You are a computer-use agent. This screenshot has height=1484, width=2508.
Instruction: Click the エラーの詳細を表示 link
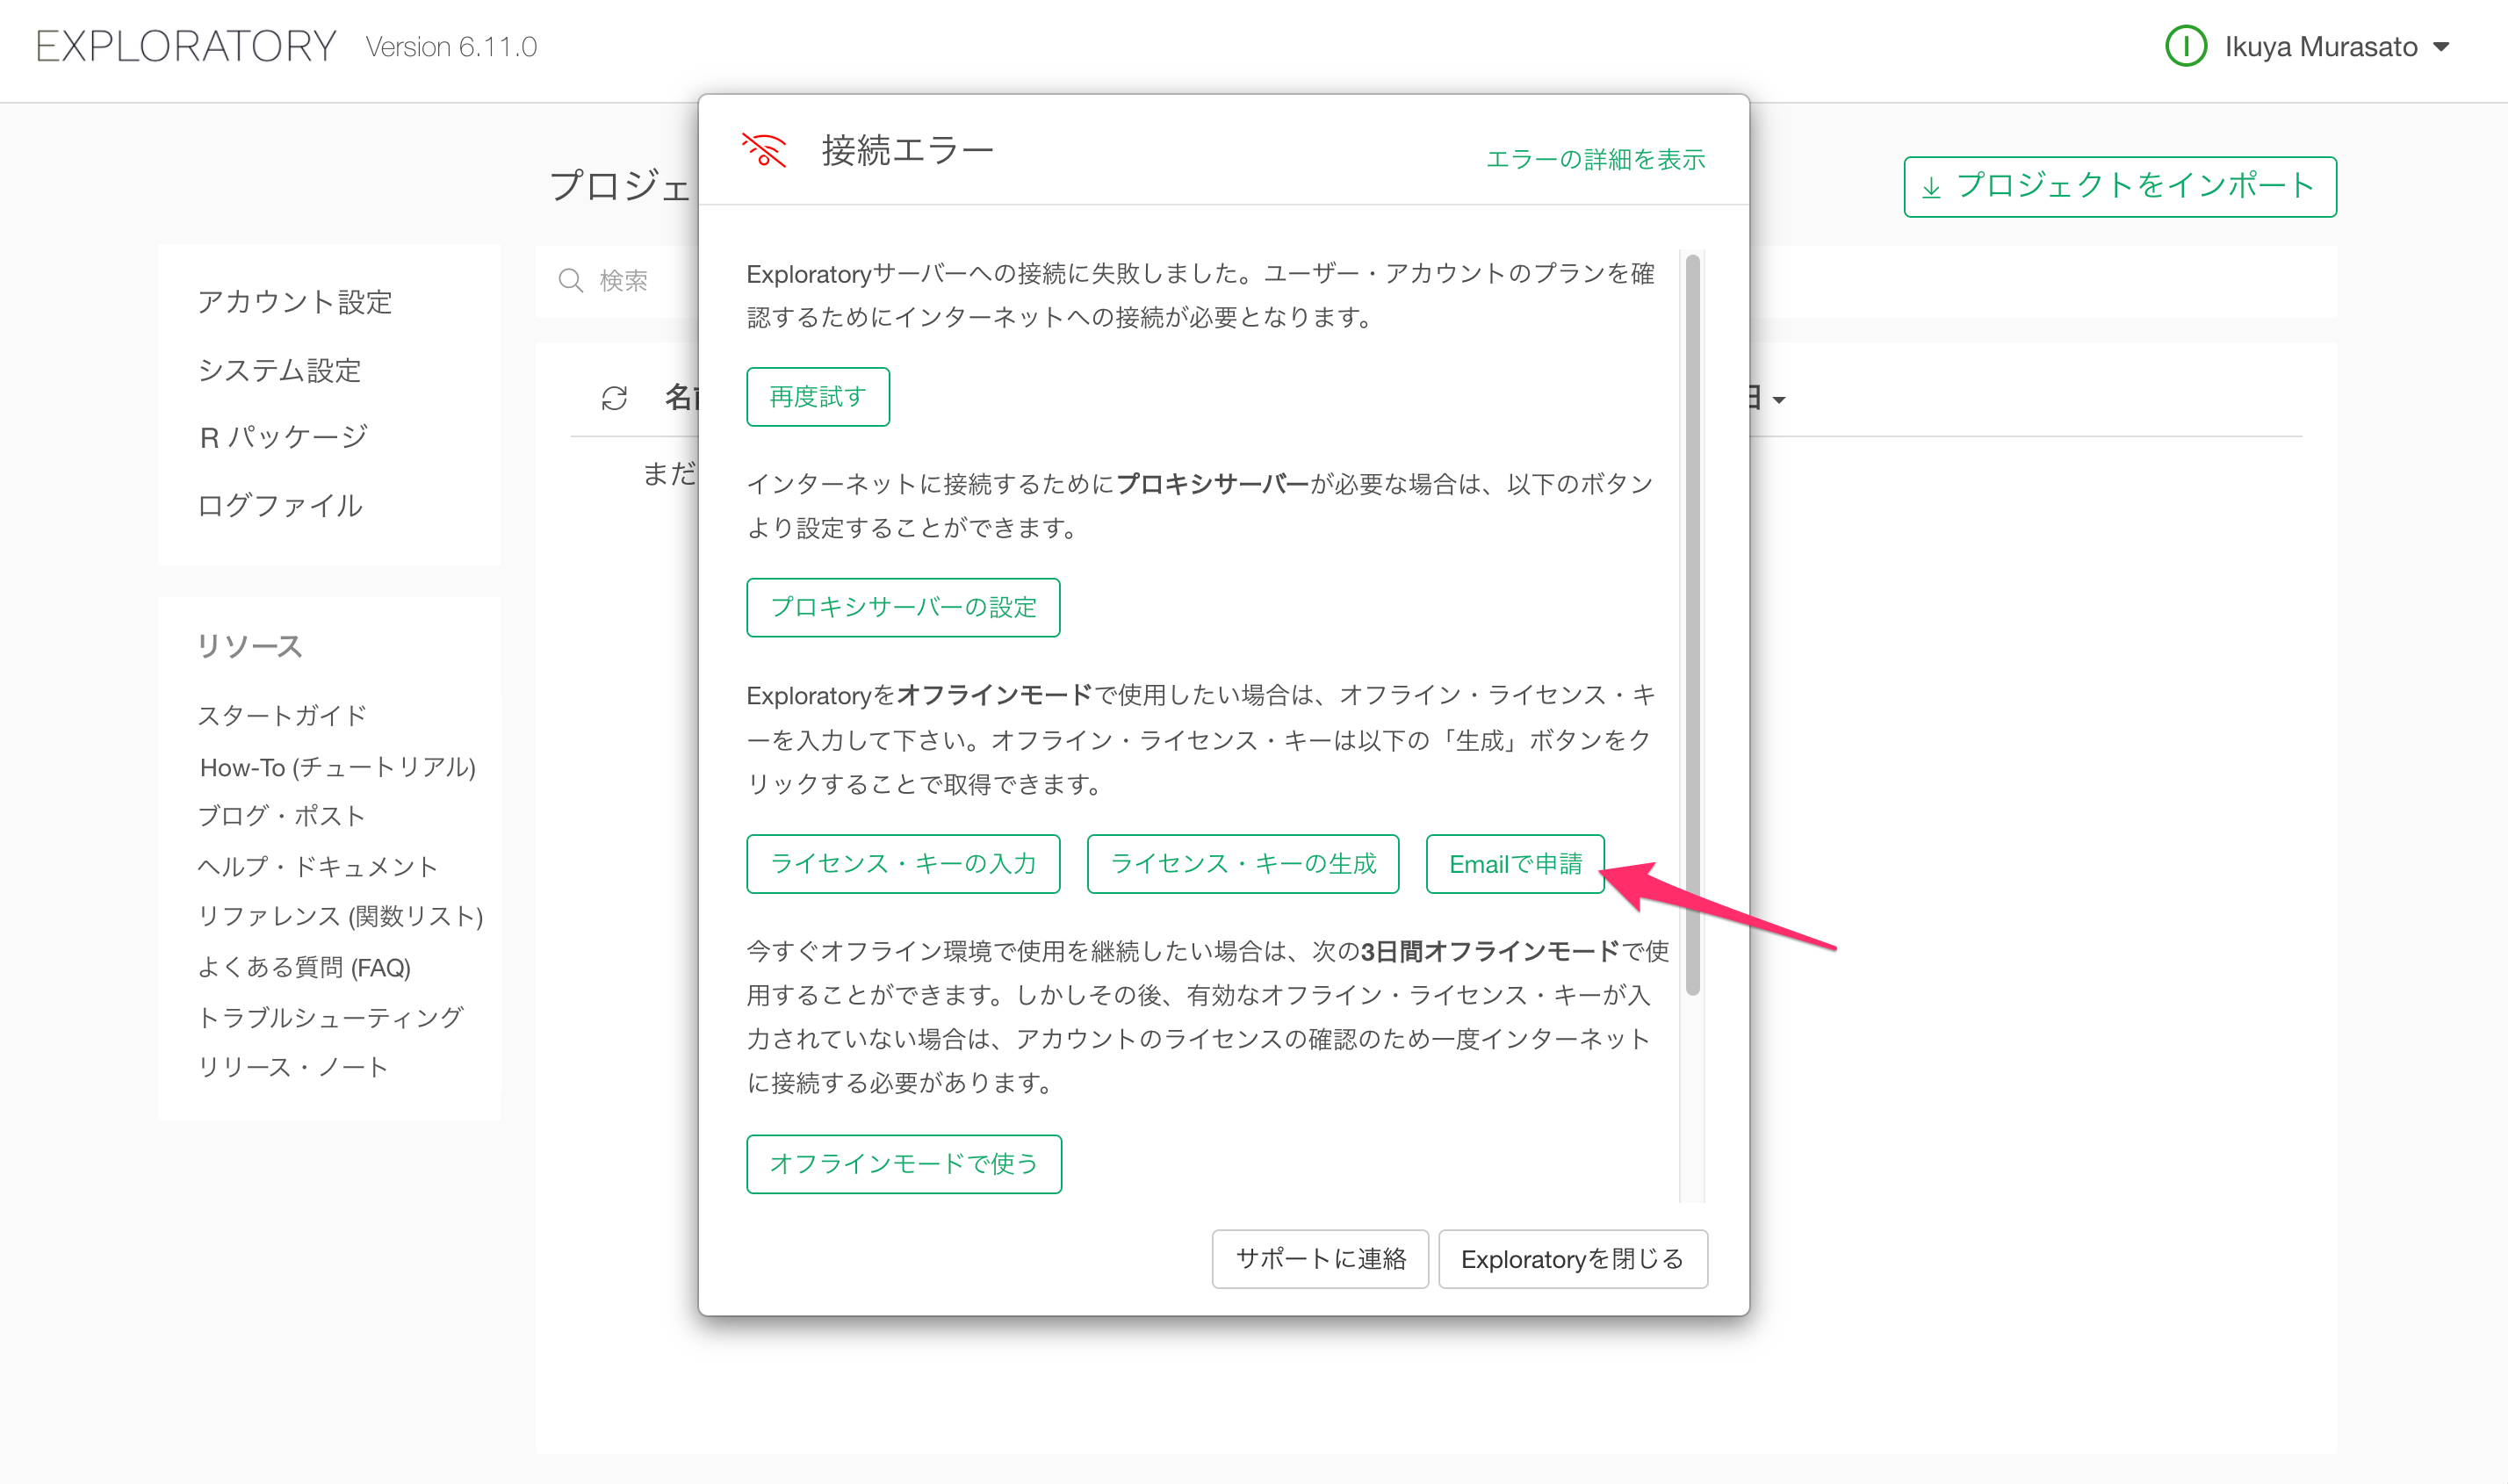[x=1595, y=159]
